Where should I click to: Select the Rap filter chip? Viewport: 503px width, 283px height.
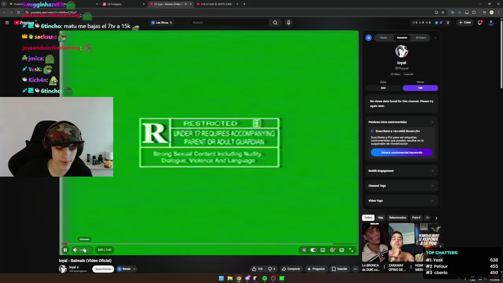[380, 218]
